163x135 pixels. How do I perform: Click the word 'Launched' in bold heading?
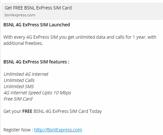coord(59,25)
